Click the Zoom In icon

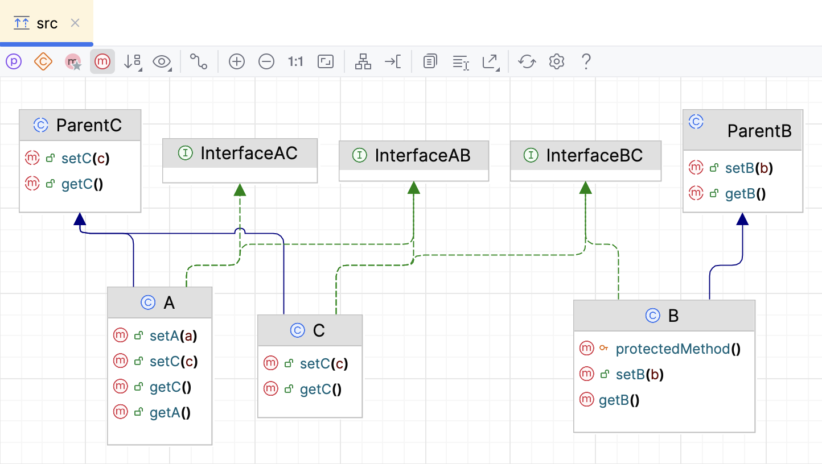point(236,61)
